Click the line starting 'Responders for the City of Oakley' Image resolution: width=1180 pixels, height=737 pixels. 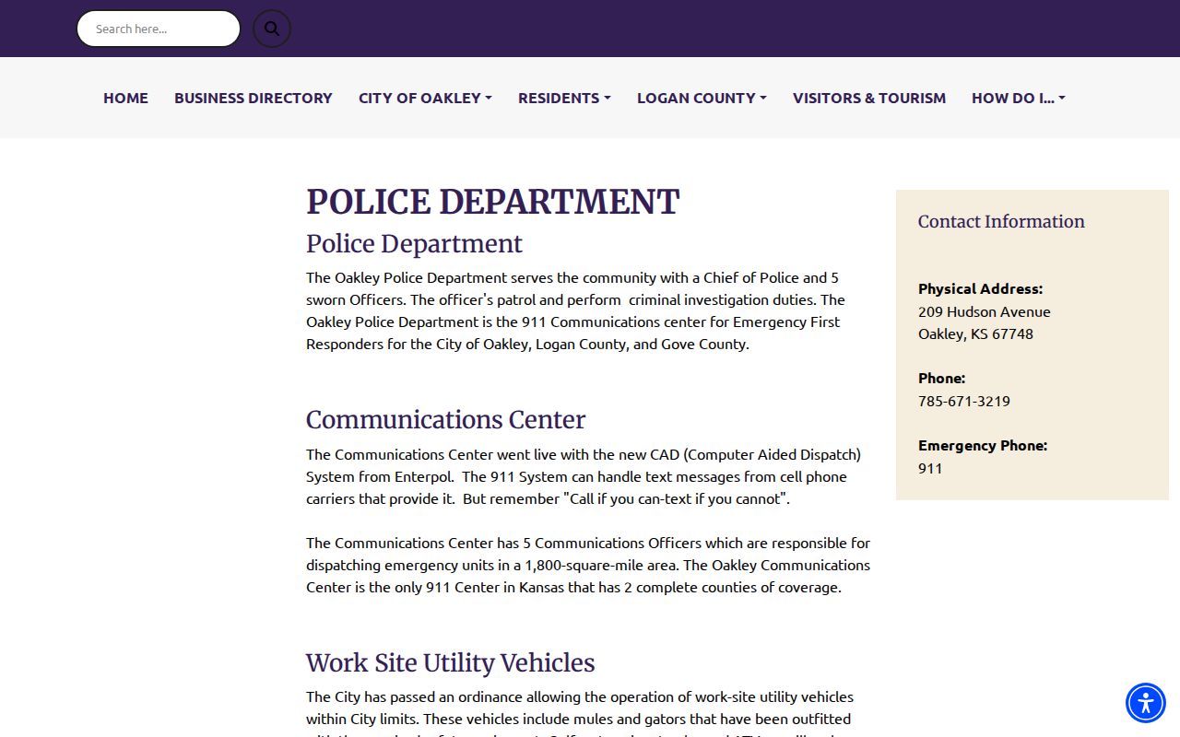click(527, 344)
